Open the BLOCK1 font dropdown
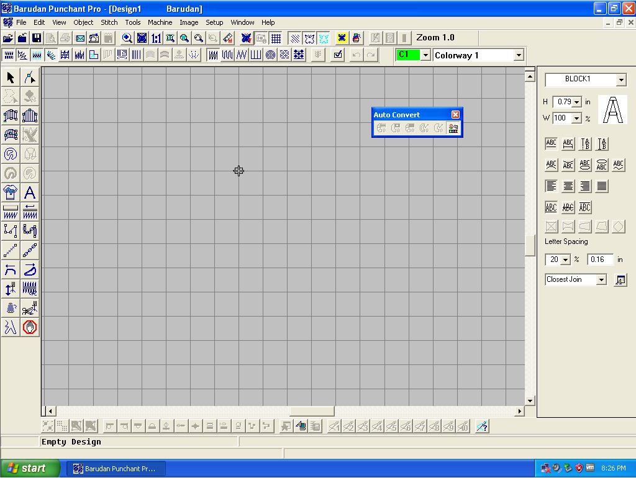The height and width of the screenshot is (478, 636). coord(621,80)
